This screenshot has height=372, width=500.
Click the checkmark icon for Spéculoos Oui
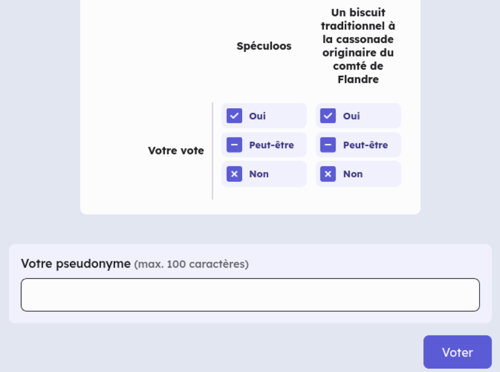[234, 116]
